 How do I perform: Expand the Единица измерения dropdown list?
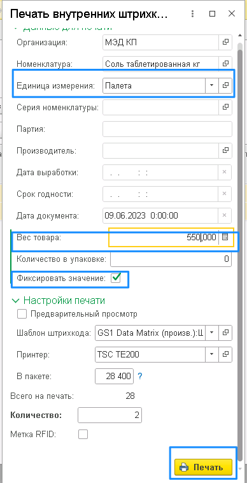(211, 85)
